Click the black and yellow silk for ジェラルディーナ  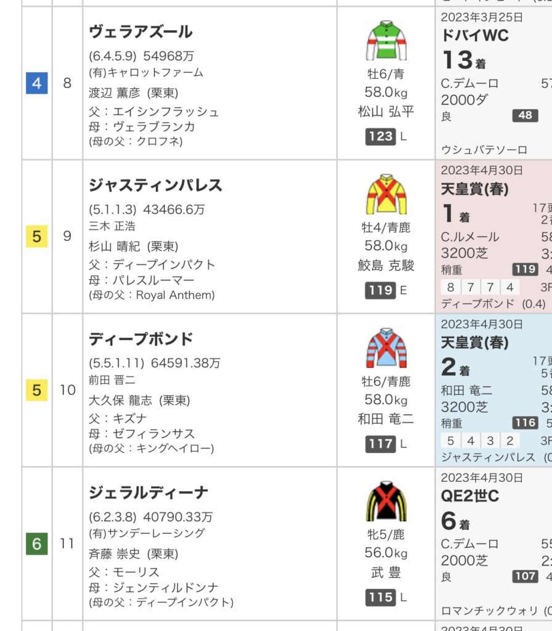tap(386, 502)
